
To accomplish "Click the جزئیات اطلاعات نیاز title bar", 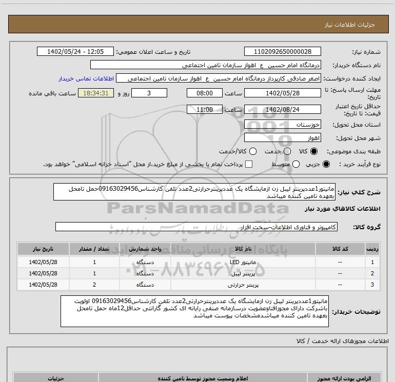I will point(199,25).
